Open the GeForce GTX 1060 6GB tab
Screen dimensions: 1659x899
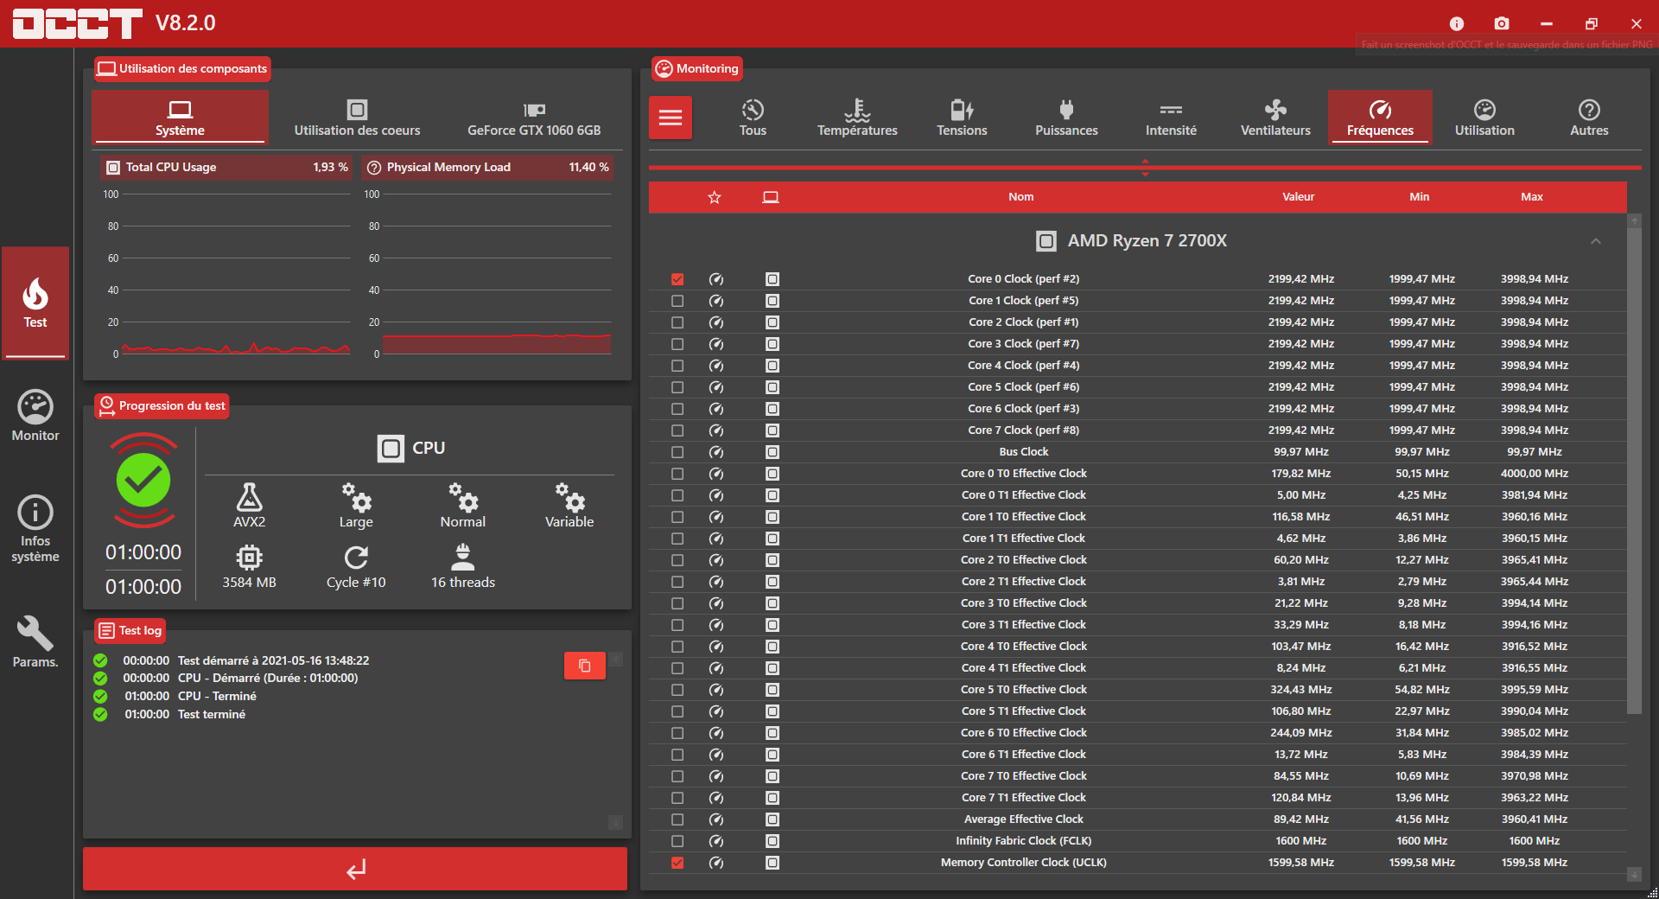[x=534, y=118]
